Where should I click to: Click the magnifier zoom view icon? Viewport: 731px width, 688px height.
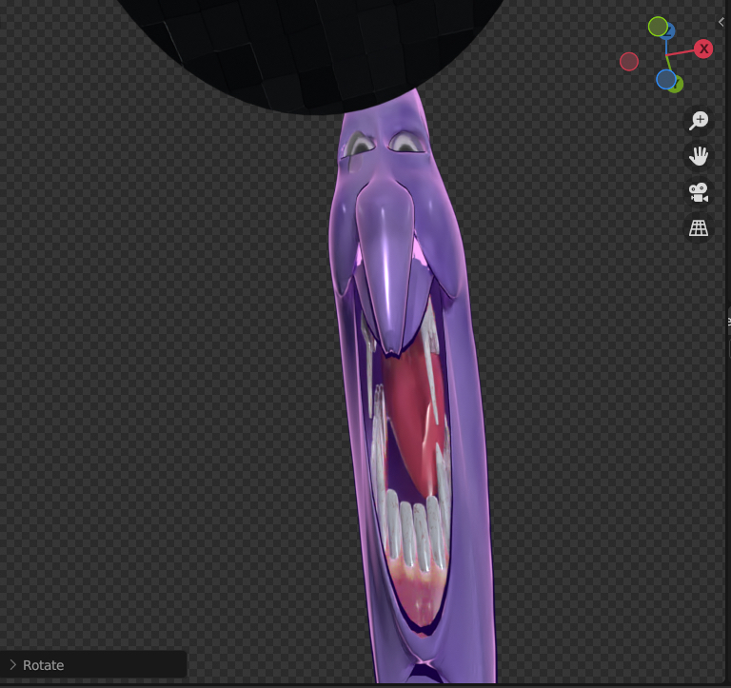click(699, 120)
